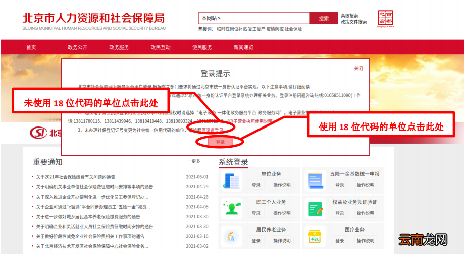
Task: Click the red 搜索 button
Action: coord(324,18)
